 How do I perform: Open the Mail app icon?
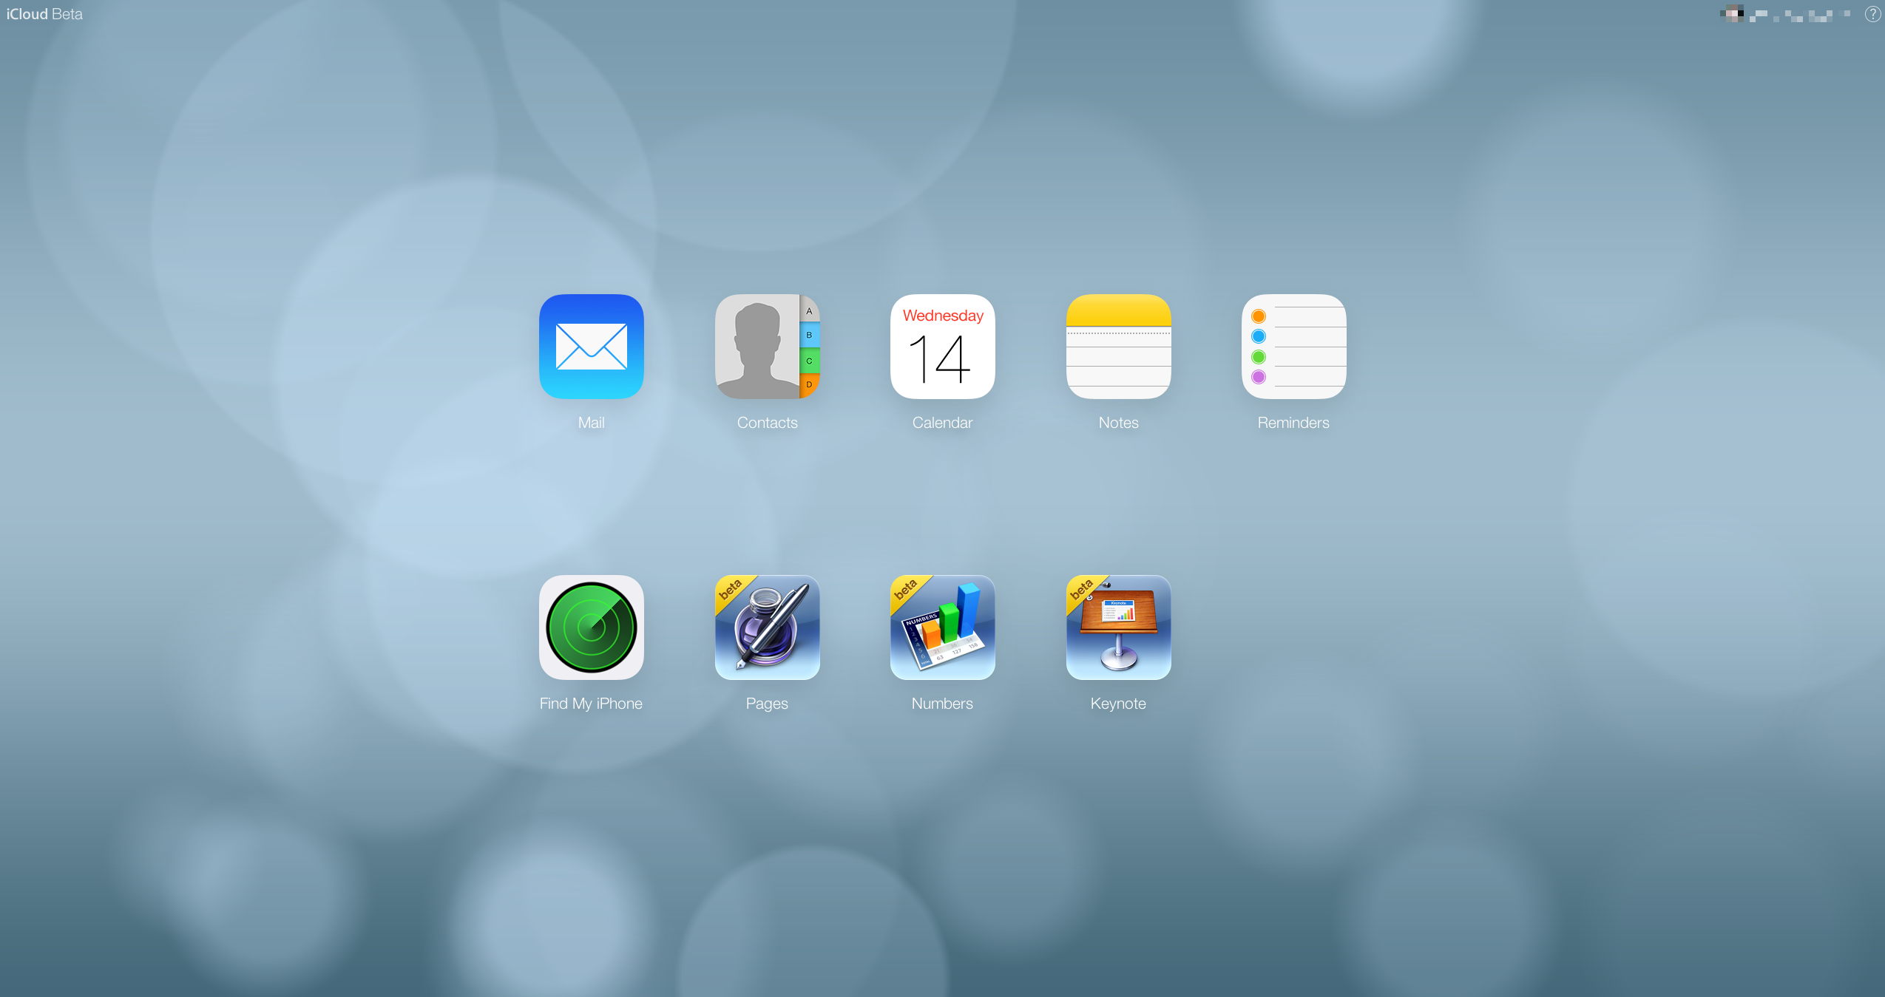591,346
